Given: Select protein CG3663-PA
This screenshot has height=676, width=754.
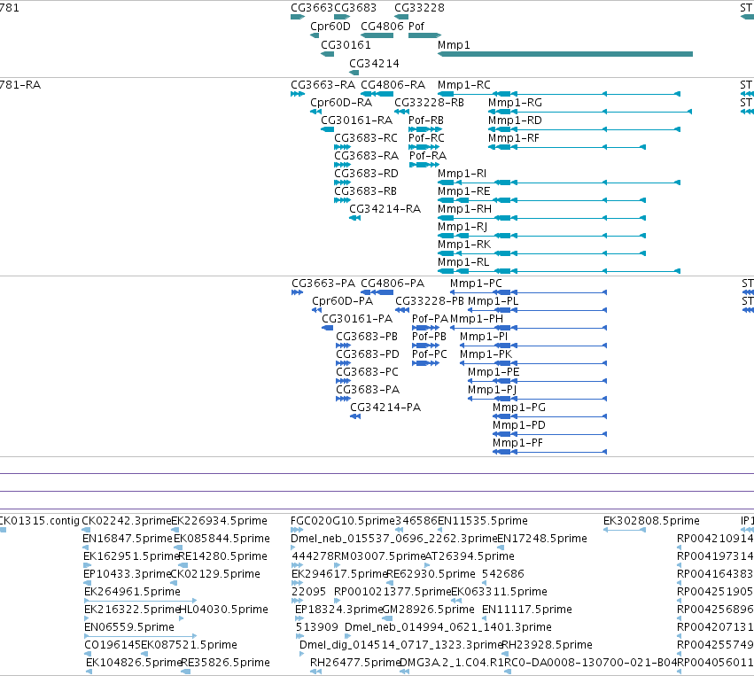Looking at the screenshot, I should tap(297, 292).
